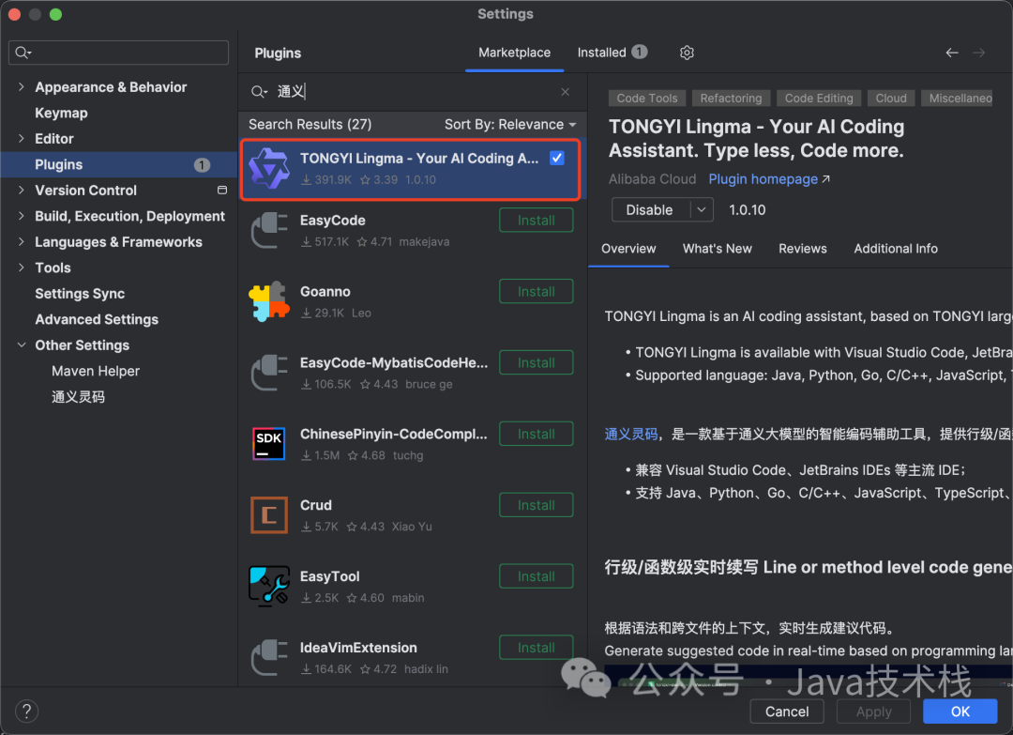The height and width of the screenshot is (735, 1013).
Task: Expand Build, Execution, Deployment node
Action: 22,216
